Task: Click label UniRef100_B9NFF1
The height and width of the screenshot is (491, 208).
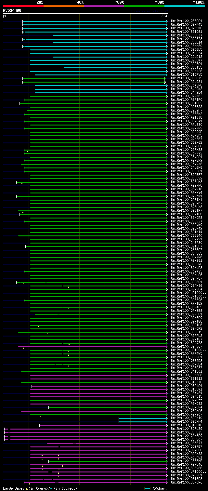Action: point(187,314)
